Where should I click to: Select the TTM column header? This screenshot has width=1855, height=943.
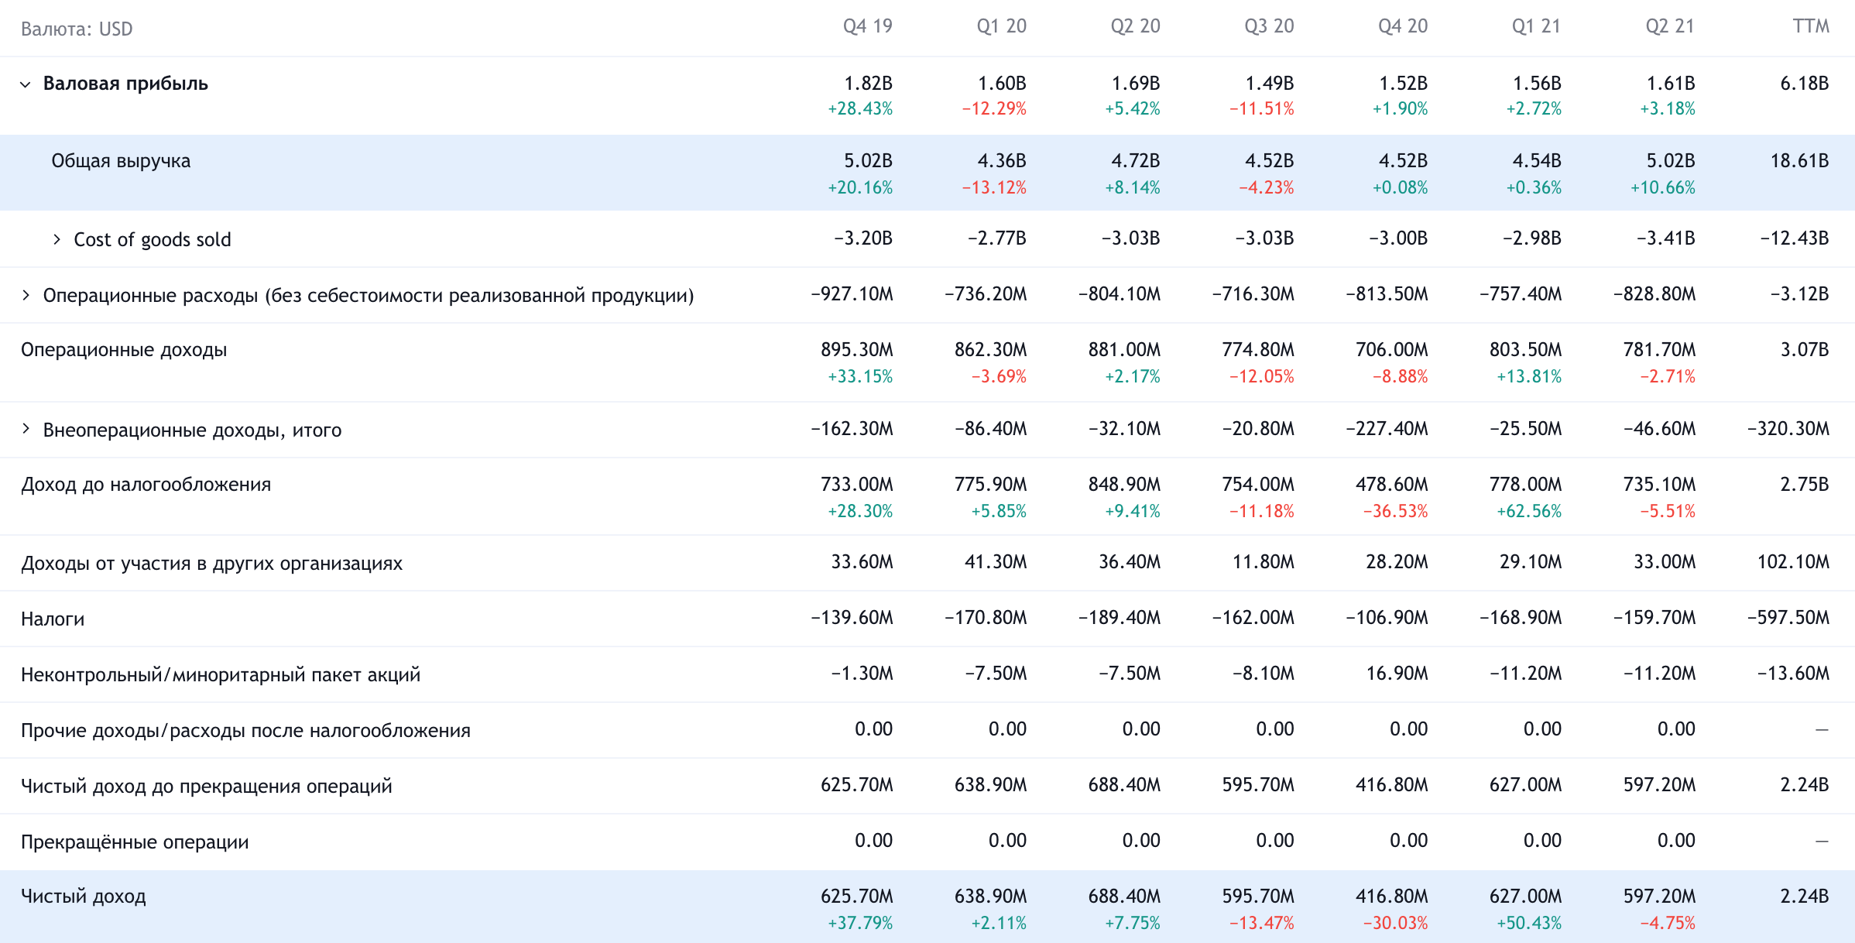click(x=1811, y=26)
